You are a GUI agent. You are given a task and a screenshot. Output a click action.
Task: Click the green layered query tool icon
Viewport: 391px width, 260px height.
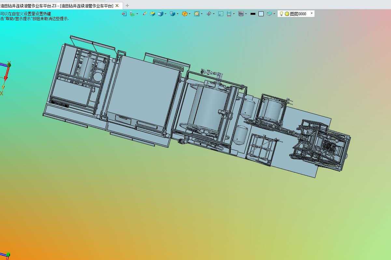coord(132,14)
